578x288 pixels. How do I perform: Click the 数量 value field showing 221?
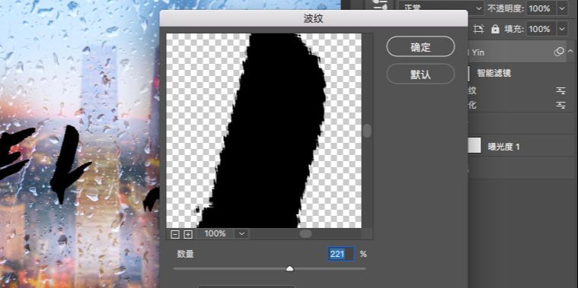click(x=340, y=254)
